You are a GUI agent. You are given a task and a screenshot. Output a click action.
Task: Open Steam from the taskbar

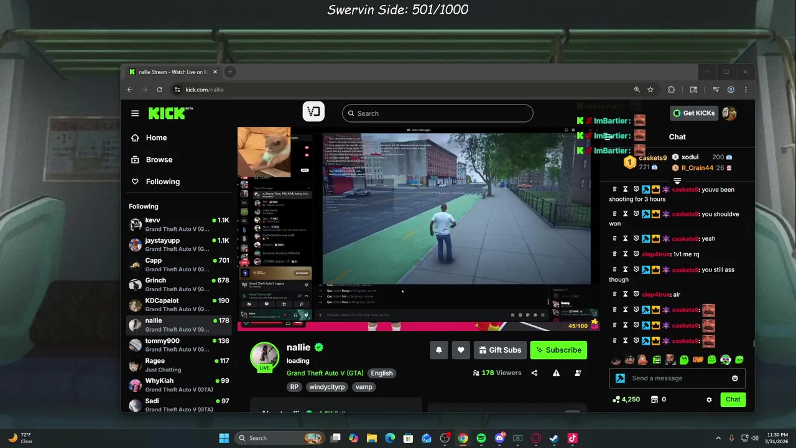[554, 438]
